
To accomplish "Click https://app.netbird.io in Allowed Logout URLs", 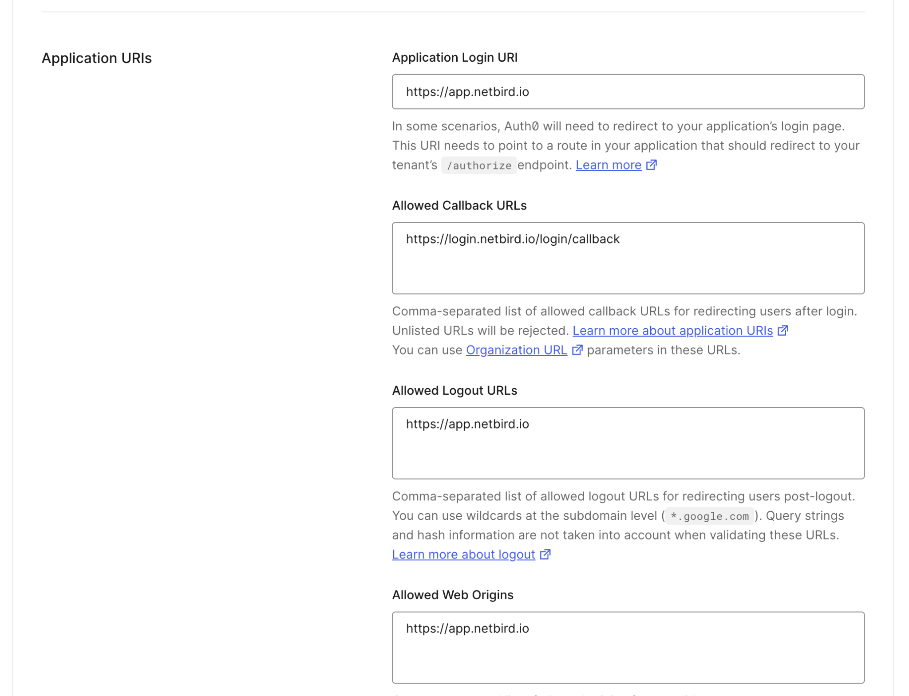I will pos(467,424).
